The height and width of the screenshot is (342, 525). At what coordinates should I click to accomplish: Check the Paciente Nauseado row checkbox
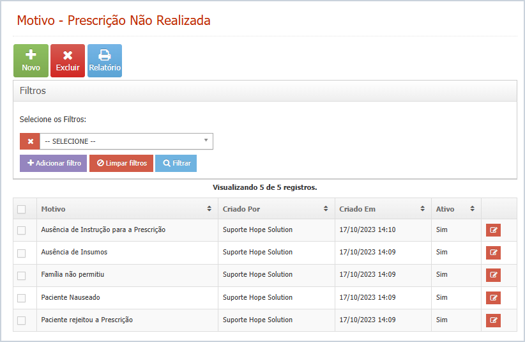(22, 298)
